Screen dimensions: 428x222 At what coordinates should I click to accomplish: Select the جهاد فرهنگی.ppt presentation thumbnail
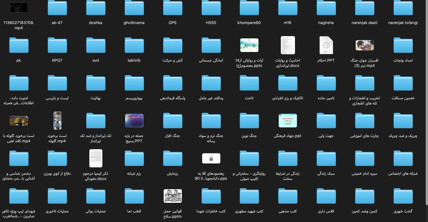click(288, 121)
